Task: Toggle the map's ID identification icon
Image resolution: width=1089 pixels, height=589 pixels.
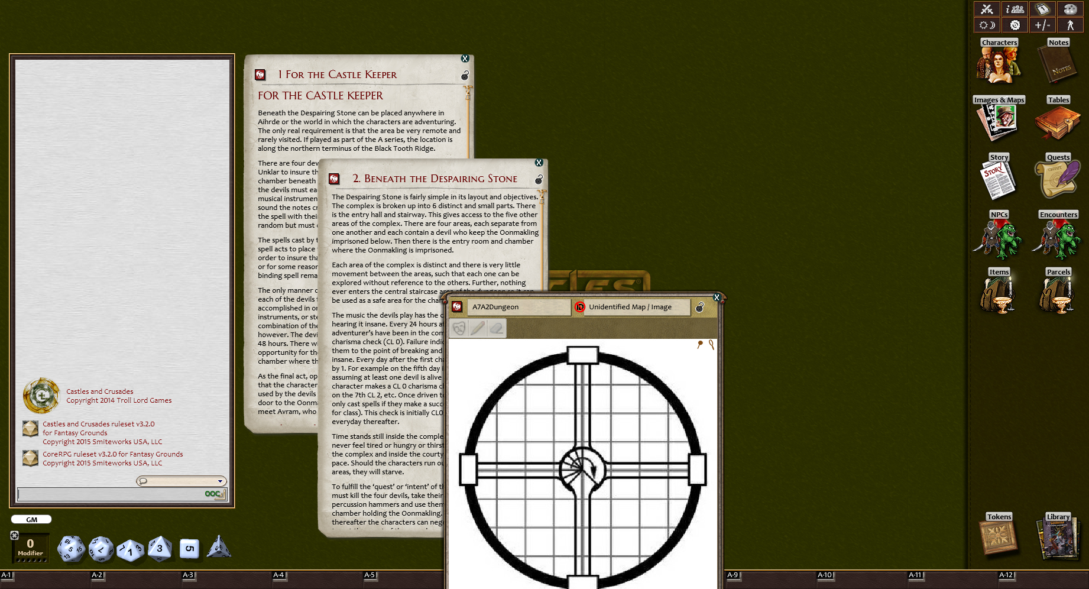Action: click(x=579, y=307)
